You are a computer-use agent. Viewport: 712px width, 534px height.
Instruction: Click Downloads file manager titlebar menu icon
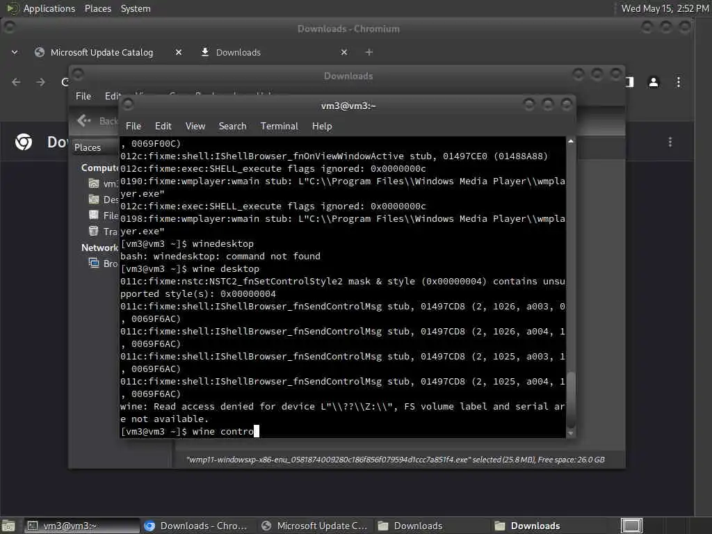pyautogui.click(x=78, y=74)
